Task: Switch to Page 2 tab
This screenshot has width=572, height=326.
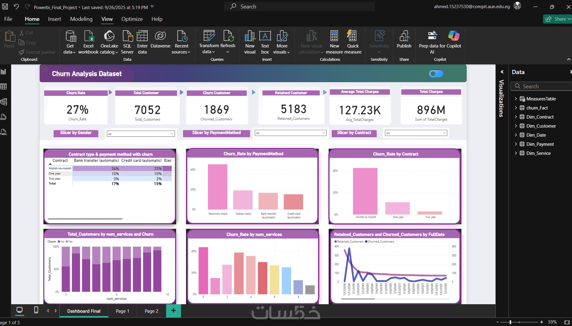Action: click(x=151, y=311)
